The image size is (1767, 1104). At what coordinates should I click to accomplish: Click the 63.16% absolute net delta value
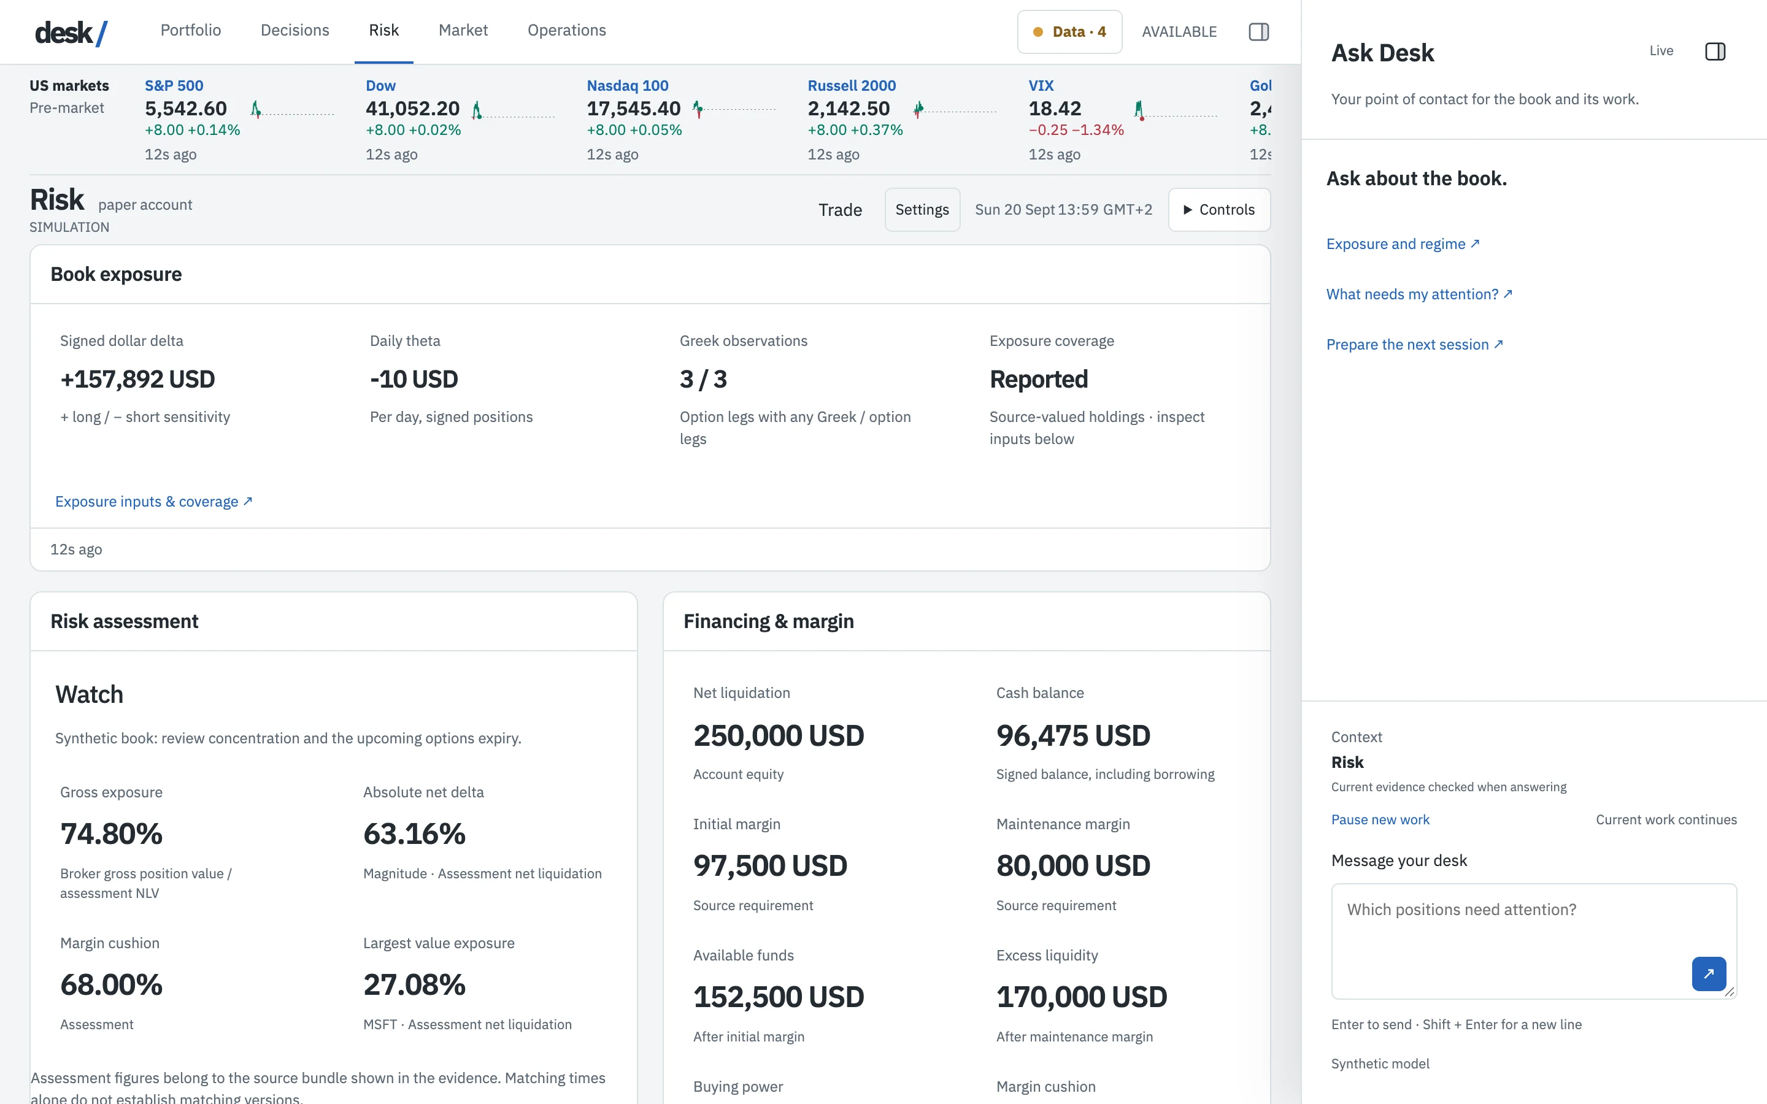[414, 834]
